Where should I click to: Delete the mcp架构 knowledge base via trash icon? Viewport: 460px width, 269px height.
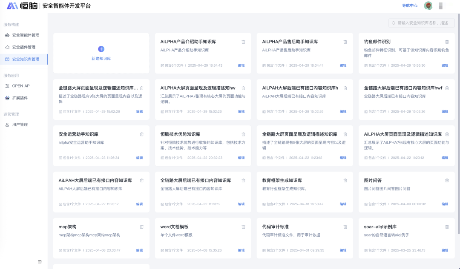point(141,227)
